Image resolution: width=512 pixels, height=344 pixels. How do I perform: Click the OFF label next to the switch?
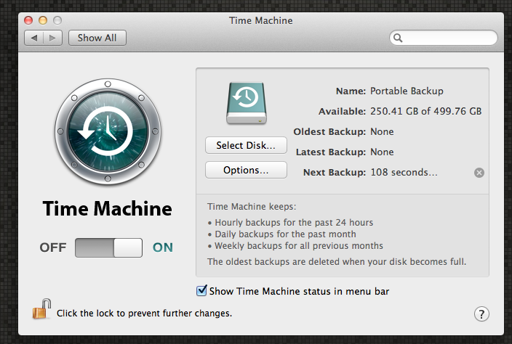coord(53,247)
